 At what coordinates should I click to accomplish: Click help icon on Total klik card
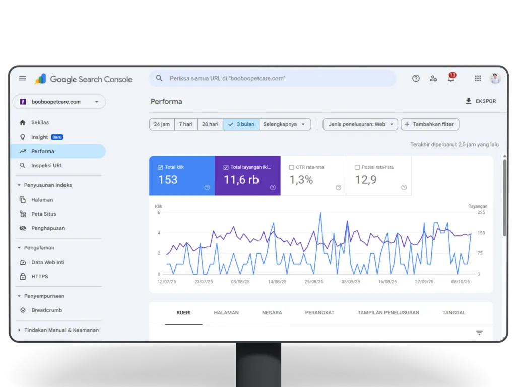click(207, 188)
